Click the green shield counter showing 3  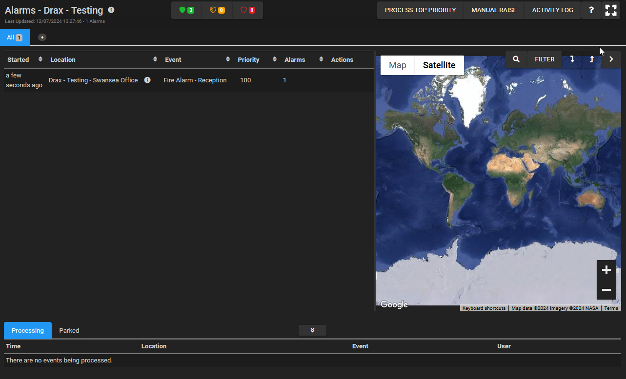tap(187, 10)
